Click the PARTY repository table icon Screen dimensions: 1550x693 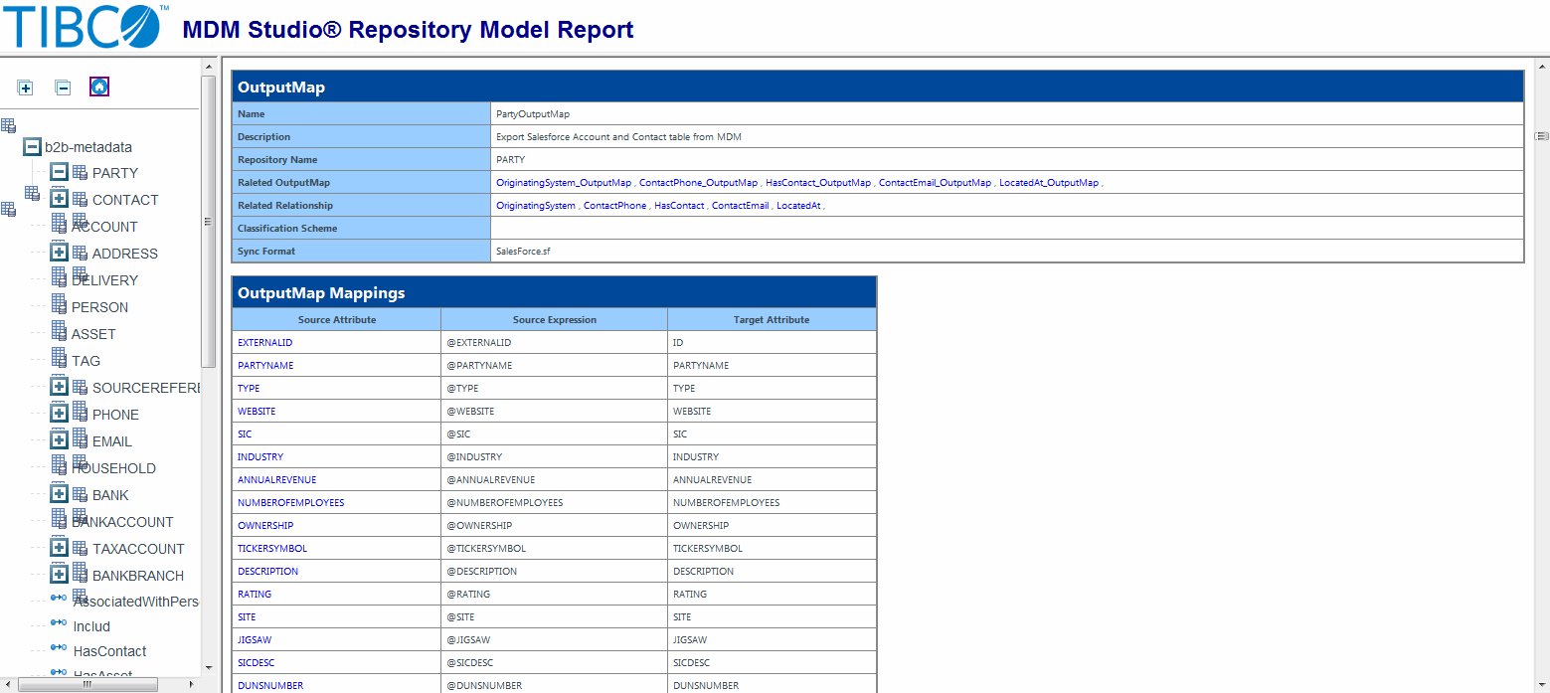click(x=80, y=172)
